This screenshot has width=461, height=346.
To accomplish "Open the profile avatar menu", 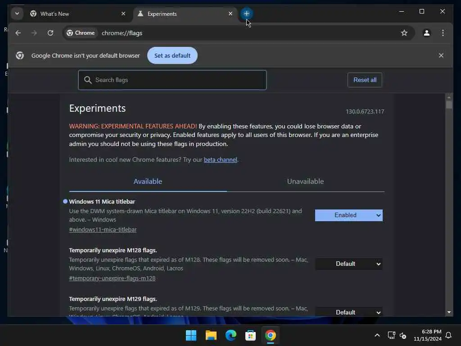I will pyautogui.click(x=427, y=33).
